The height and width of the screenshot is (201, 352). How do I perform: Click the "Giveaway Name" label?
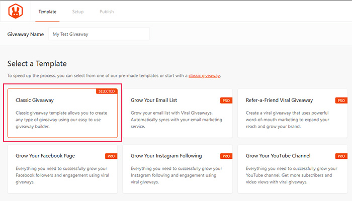(26, 34)
